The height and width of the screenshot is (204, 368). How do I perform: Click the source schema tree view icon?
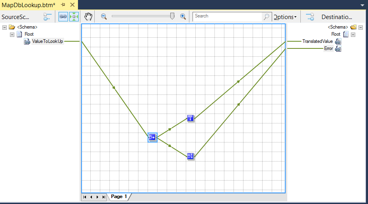47,17
